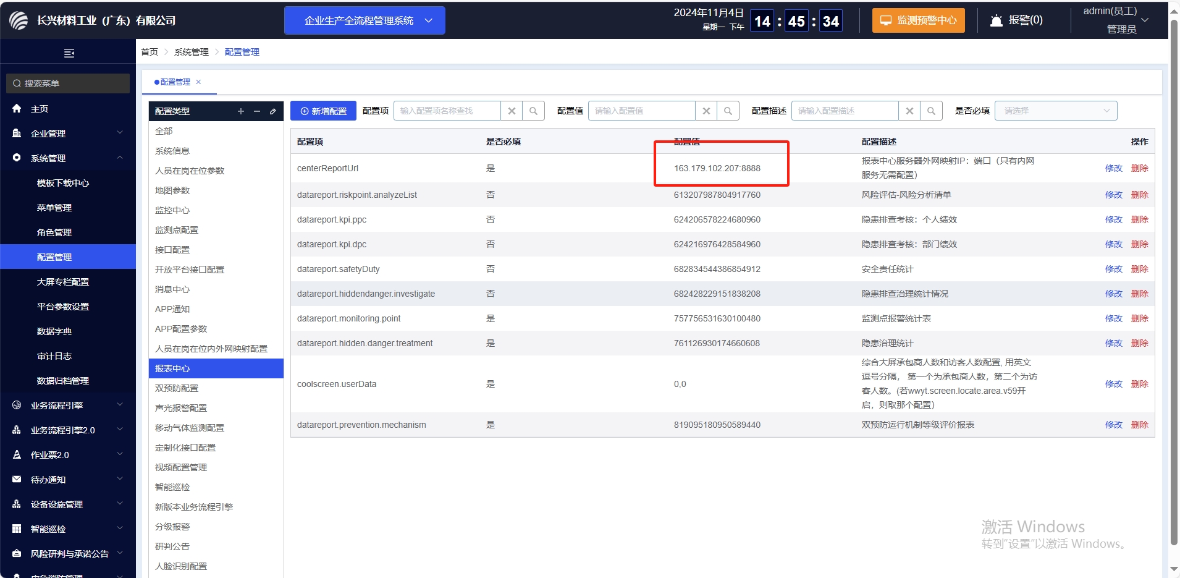The image size is (1180, 578).
Task: Open 模板下载中心 submenu item
Action: click(x=68, y=183)
